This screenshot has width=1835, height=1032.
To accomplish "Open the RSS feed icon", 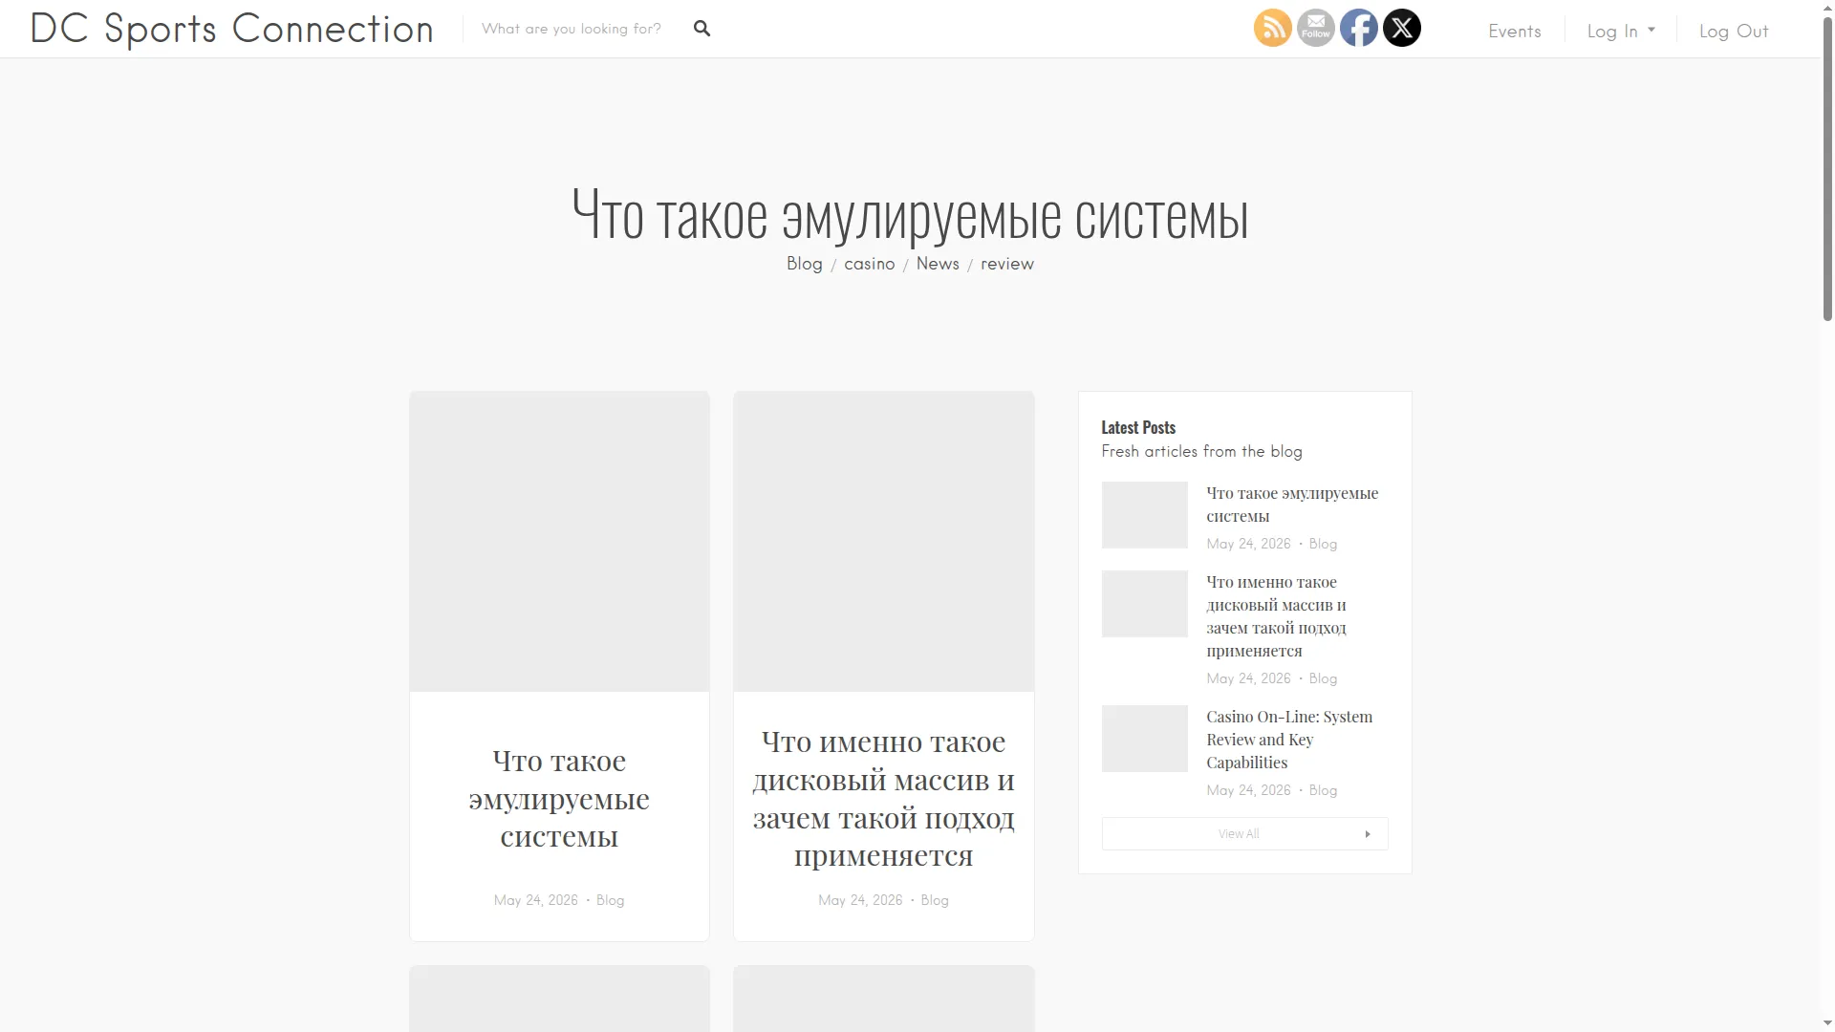I will [1272, 28].
